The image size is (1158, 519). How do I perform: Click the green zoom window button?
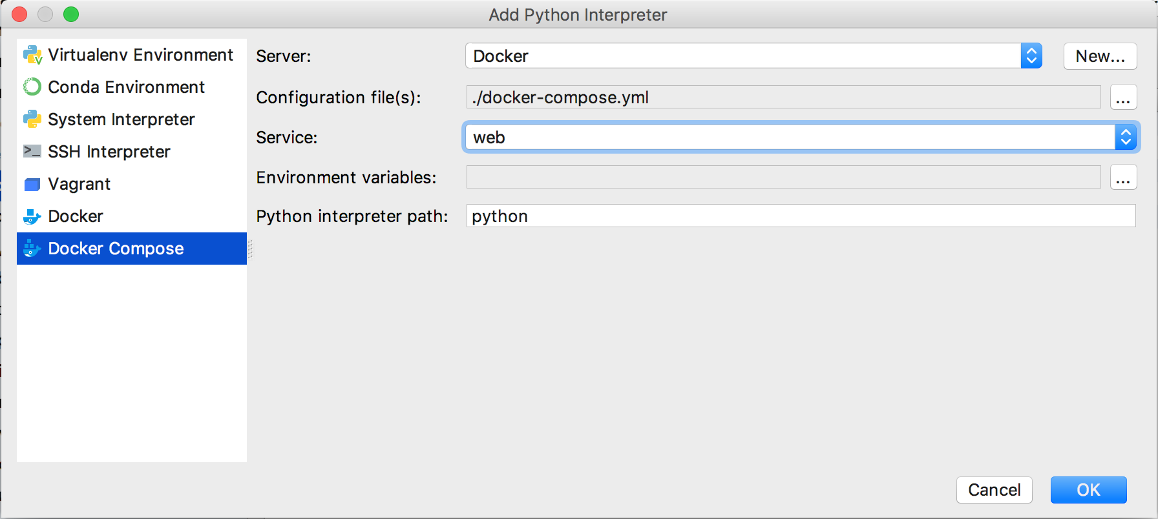tap(71, 14)
